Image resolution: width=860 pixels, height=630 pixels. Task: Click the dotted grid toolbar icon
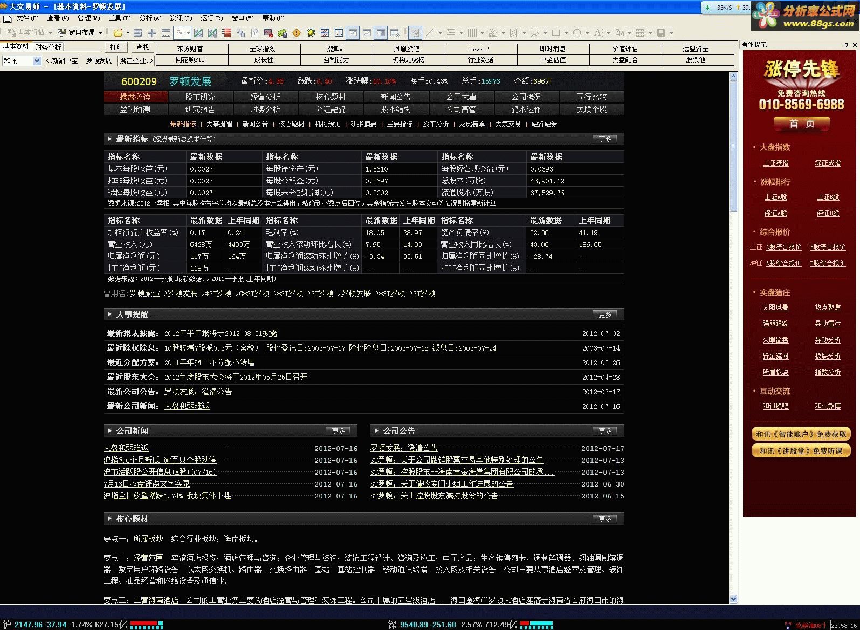(640, 33)
